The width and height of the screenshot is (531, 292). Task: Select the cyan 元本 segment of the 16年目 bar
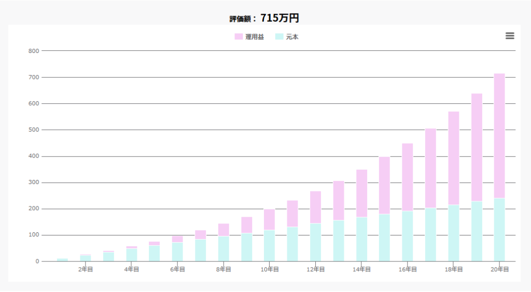click(408, 236)
